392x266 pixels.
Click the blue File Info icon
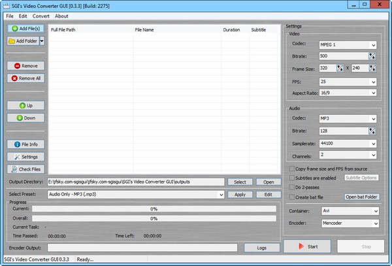(x=17, y=144)
